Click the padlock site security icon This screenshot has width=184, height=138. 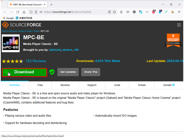click(x=36, y=12)
